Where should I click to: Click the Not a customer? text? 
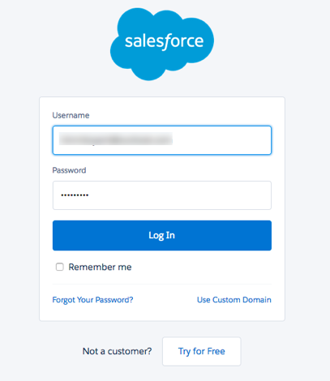pyautogui.click(x=117, y=351)
